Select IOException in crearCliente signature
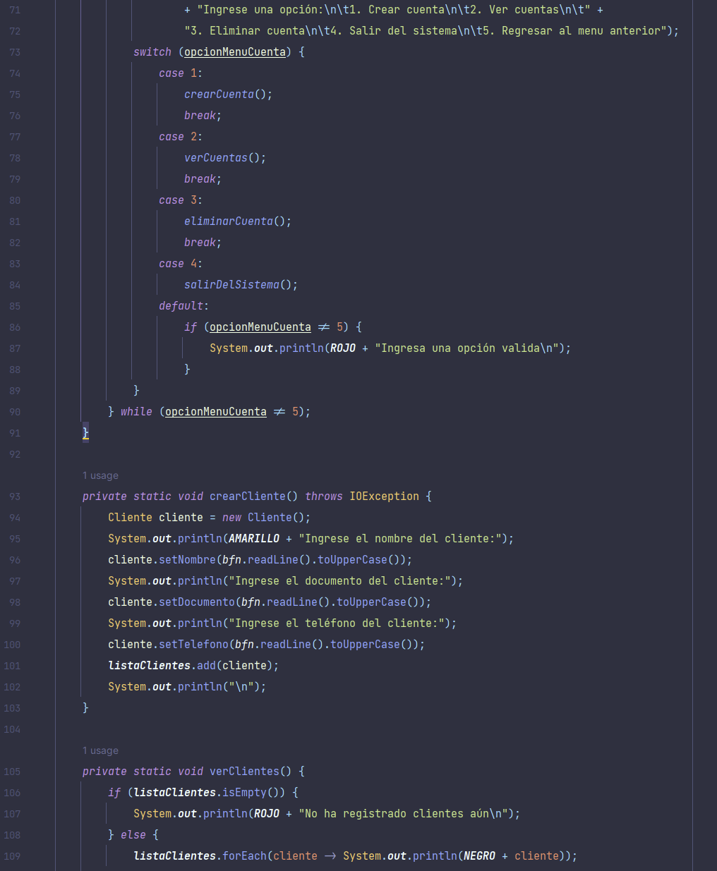717x871 pixels. (384, 497)
